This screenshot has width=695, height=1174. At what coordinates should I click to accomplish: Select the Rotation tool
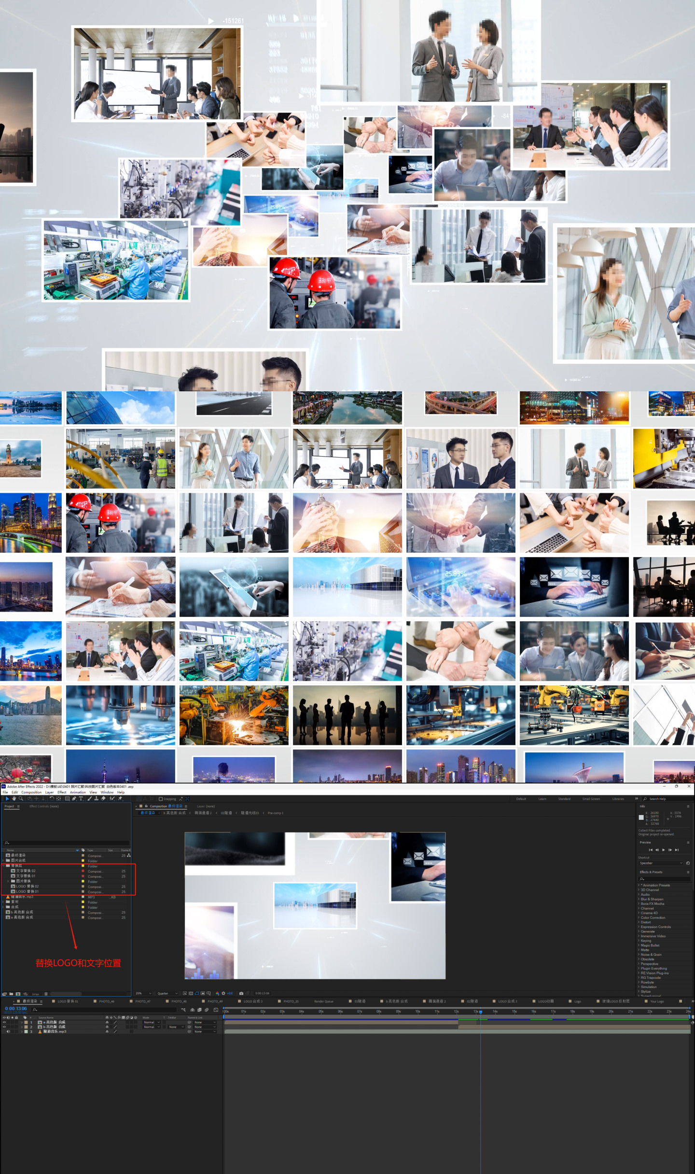point(52,799)
